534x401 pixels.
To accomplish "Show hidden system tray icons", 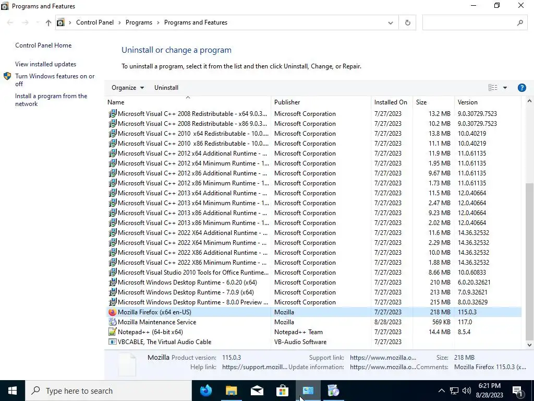I will [441, 391].
